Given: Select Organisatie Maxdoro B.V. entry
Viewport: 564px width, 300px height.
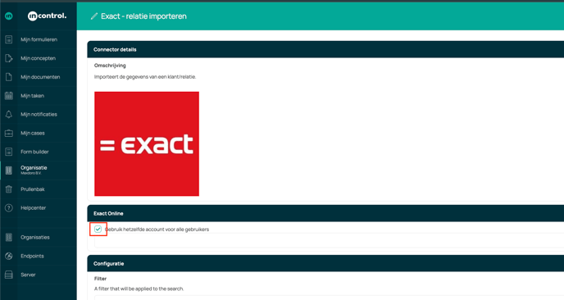Looking at the screenshot, I should [x=34, y=170].
